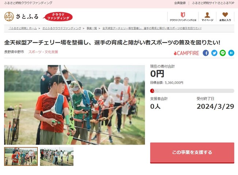238x175 pixels.
Task: Share to Hatena Bookmark icon
Action: (x=231, y=53)
